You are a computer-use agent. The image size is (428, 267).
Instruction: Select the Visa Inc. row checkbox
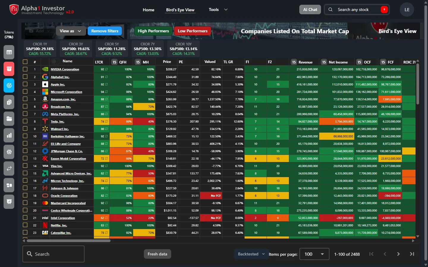[25, 166]
